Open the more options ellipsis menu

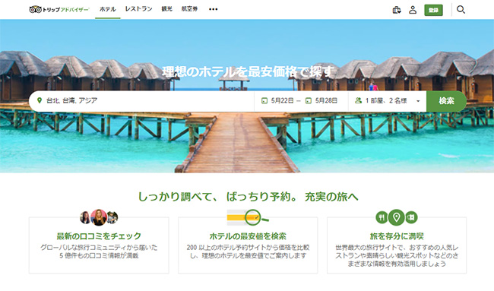coord(214,9)
